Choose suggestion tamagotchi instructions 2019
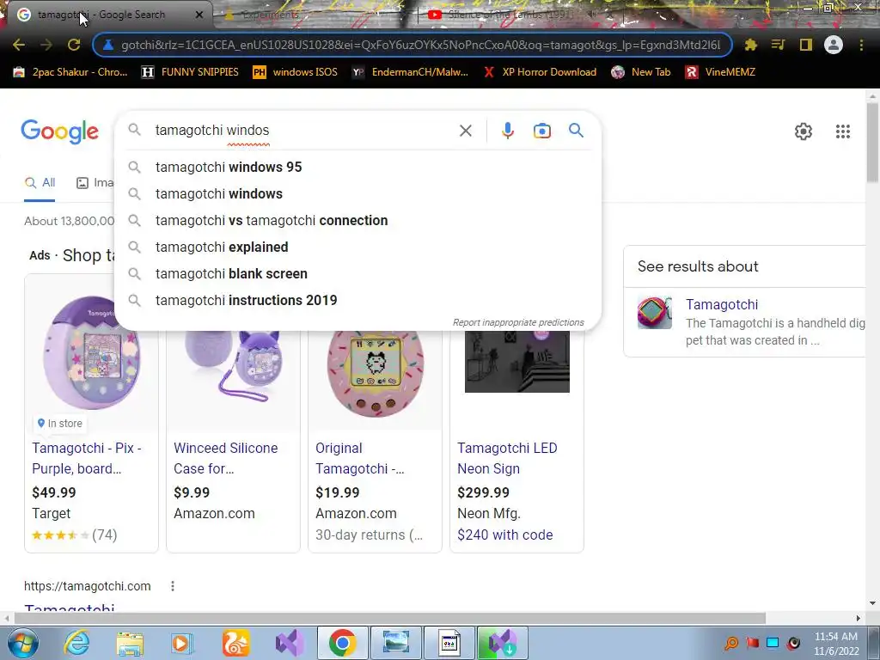Image resolution: width=880 pixels, height=660 pixels. click(x=357, y=300)
